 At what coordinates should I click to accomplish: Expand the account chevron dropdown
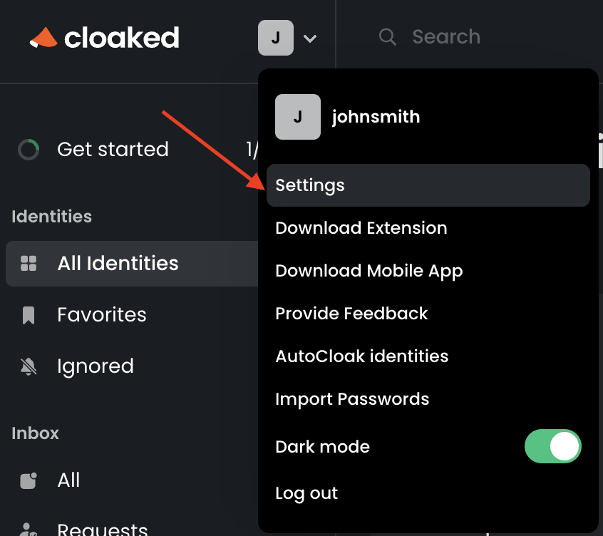click(310, 38)
